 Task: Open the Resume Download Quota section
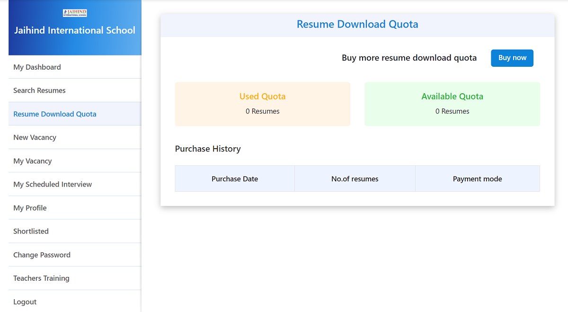click(54, 114)
